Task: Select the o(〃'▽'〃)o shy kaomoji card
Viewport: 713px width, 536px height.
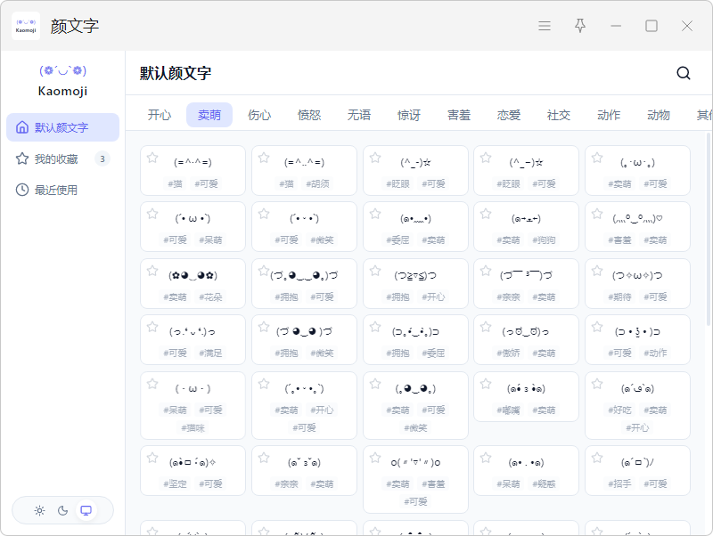Action: pyautogui.click(x=415, y=479)
